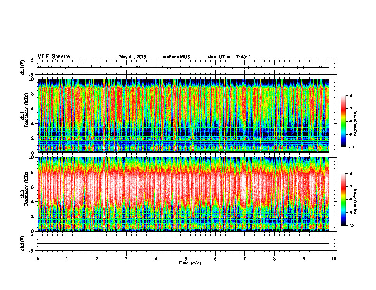The width and height of the screenshot is (376, 290).
Task: Click the "-8" tick on ch.2 colorbar
Action: (350, 199)
